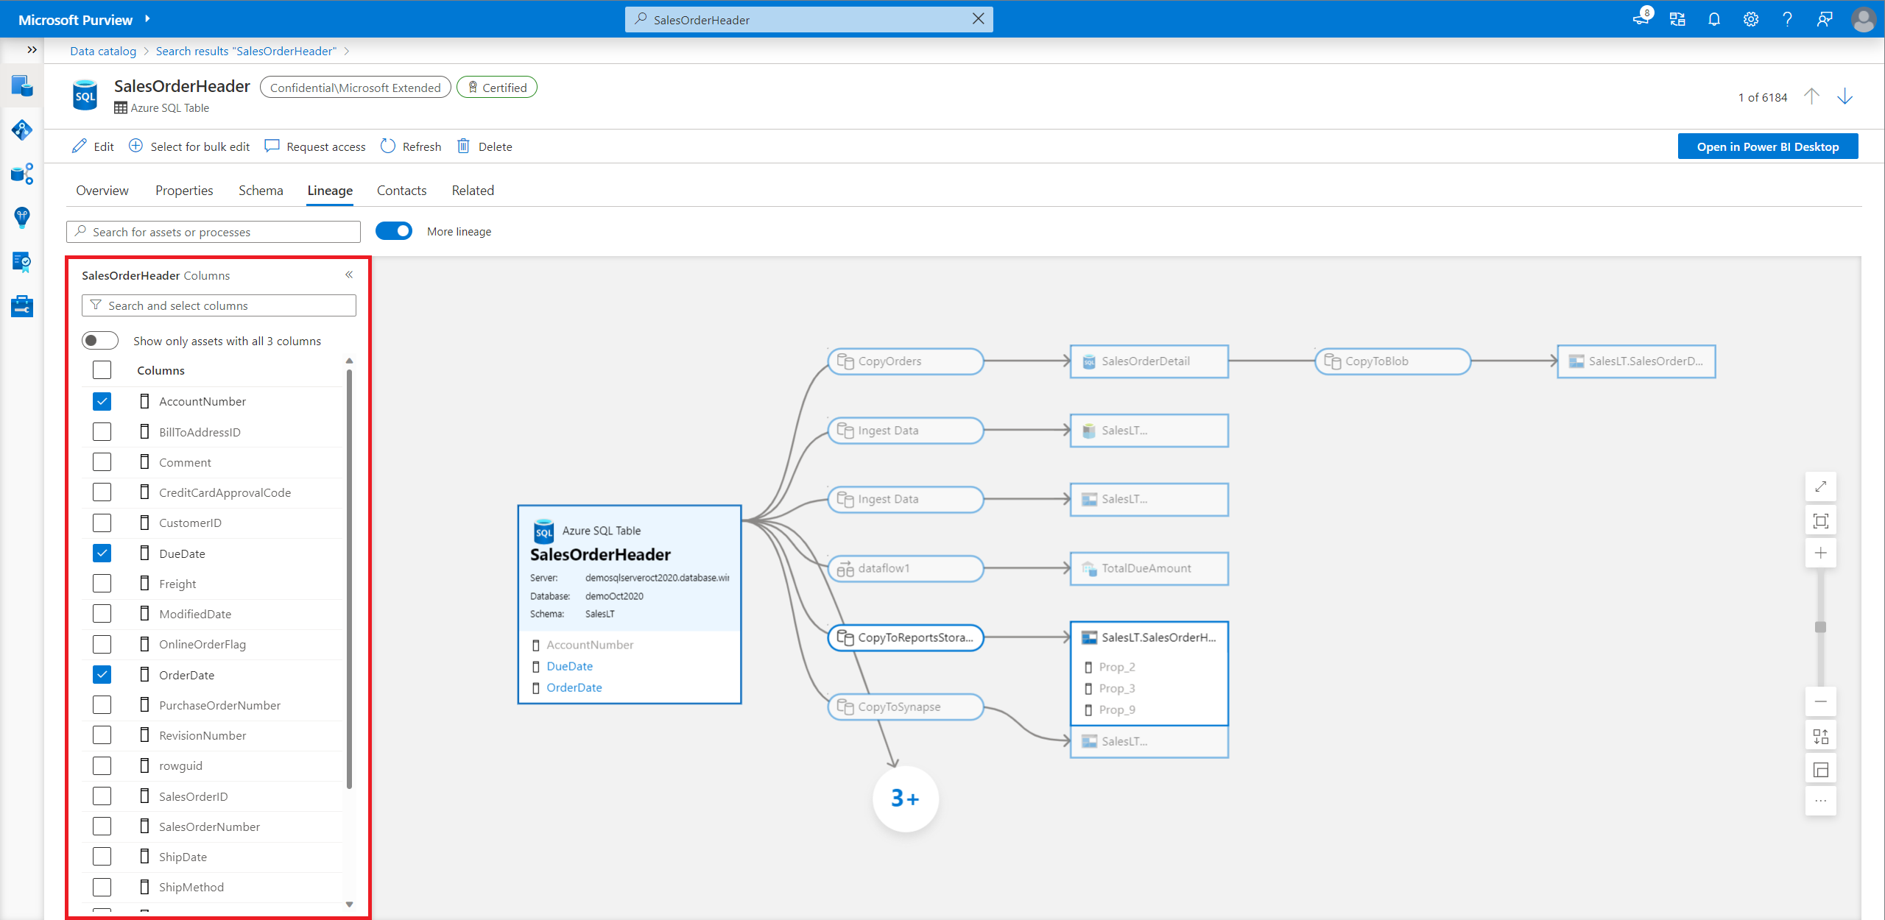Check the BillToAddressID column checkbox
The height and width of the screenshot is (920, 1885).
click(102, 432)
